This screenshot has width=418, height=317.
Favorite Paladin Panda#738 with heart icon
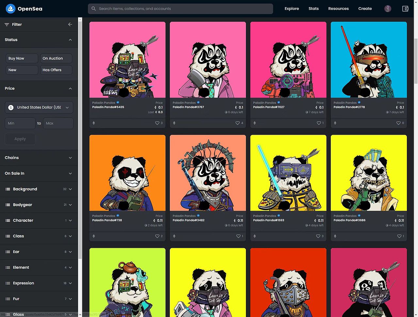coord(157,236)
